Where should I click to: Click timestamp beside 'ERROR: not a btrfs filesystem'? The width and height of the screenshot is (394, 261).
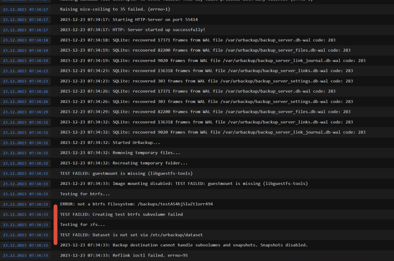(x=25, y=205)
